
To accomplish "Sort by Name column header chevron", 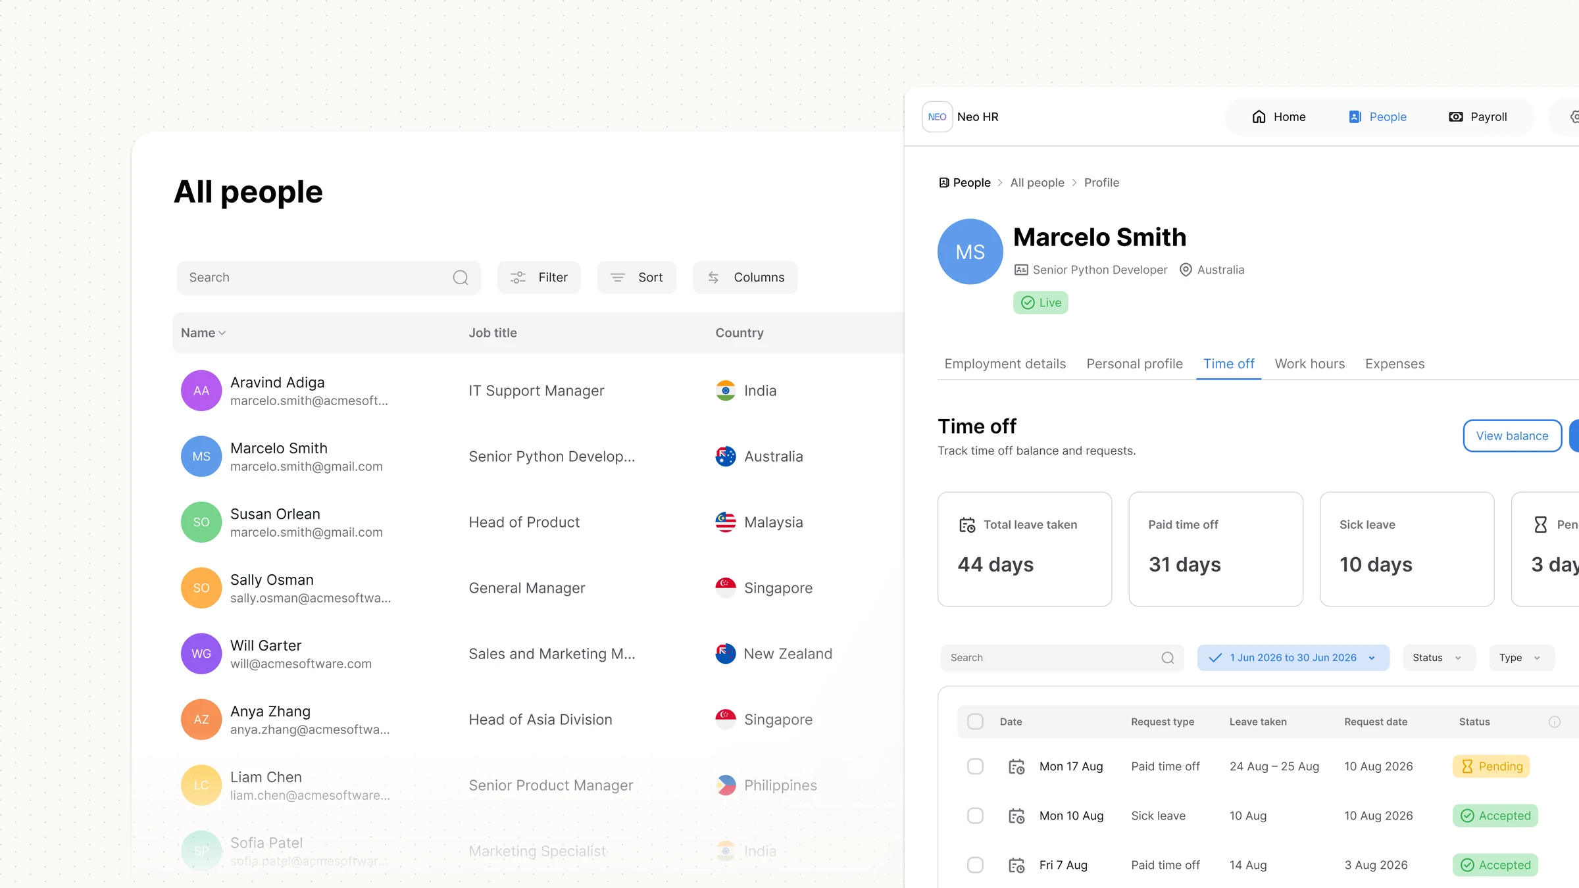I will [222, 333].
